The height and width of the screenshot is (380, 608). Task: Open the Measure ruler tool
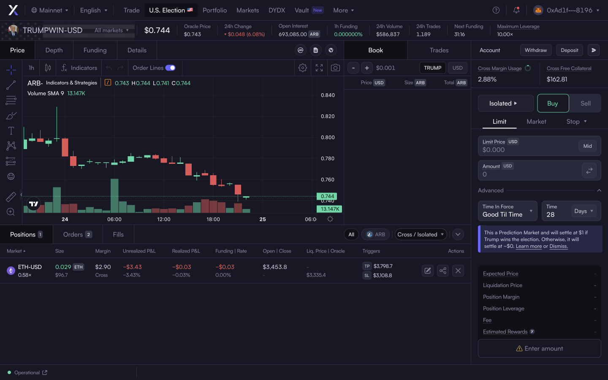11,196
